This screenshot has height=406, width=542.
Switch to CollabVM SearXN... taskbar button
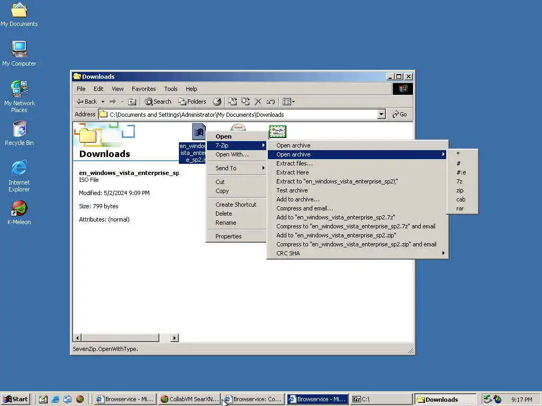[x=189, y=399]
